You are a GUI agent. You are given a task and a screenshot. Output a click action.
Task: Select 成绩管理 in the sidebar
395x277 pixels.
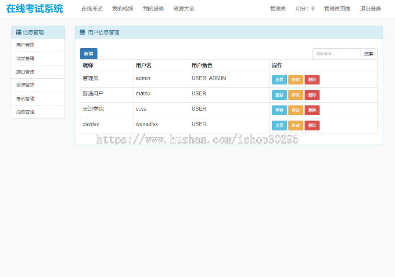coord(38,112)
